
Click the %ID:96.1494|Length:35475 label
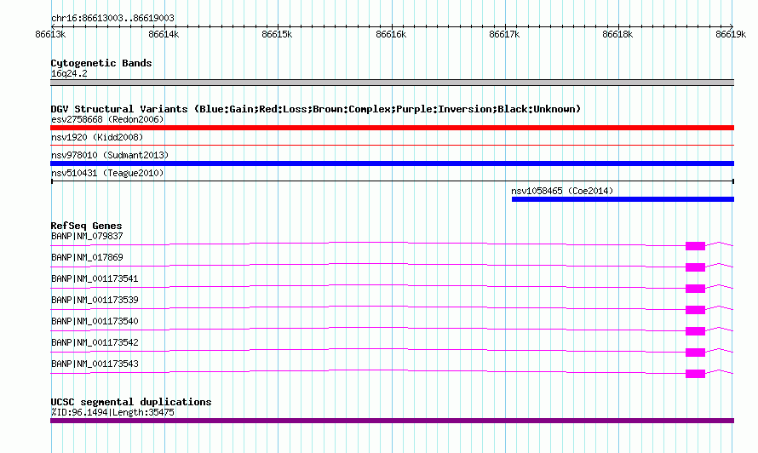(112, 412)
